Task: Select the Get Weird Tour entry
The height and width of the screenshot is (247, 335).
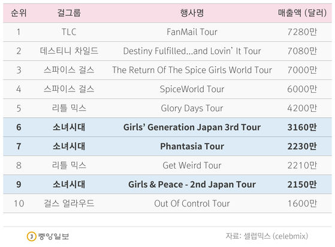Action: click(x=192, y=166)
